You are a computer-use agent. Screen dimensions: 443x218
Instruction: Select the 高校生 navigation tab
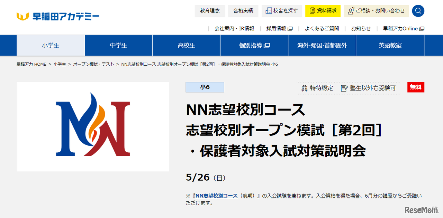[186, 45]
